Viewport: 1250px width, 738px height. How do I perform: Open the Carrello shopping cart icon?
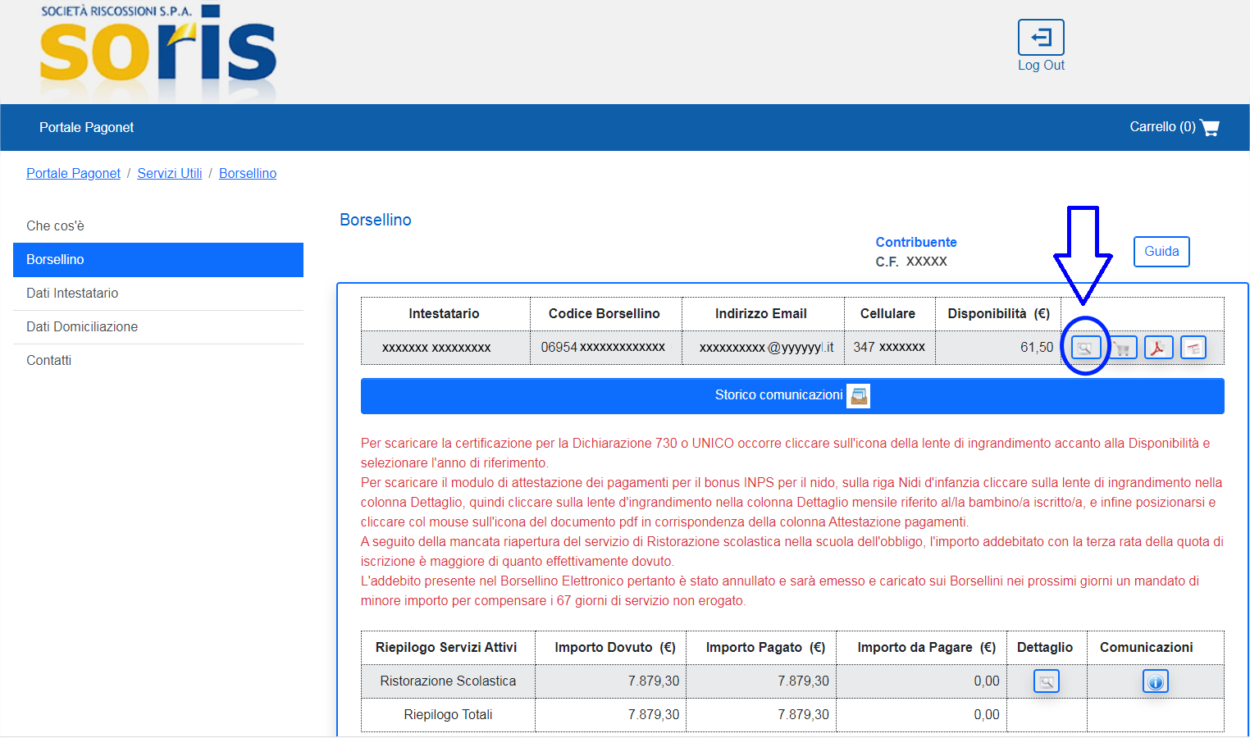tap(1210, 127)
